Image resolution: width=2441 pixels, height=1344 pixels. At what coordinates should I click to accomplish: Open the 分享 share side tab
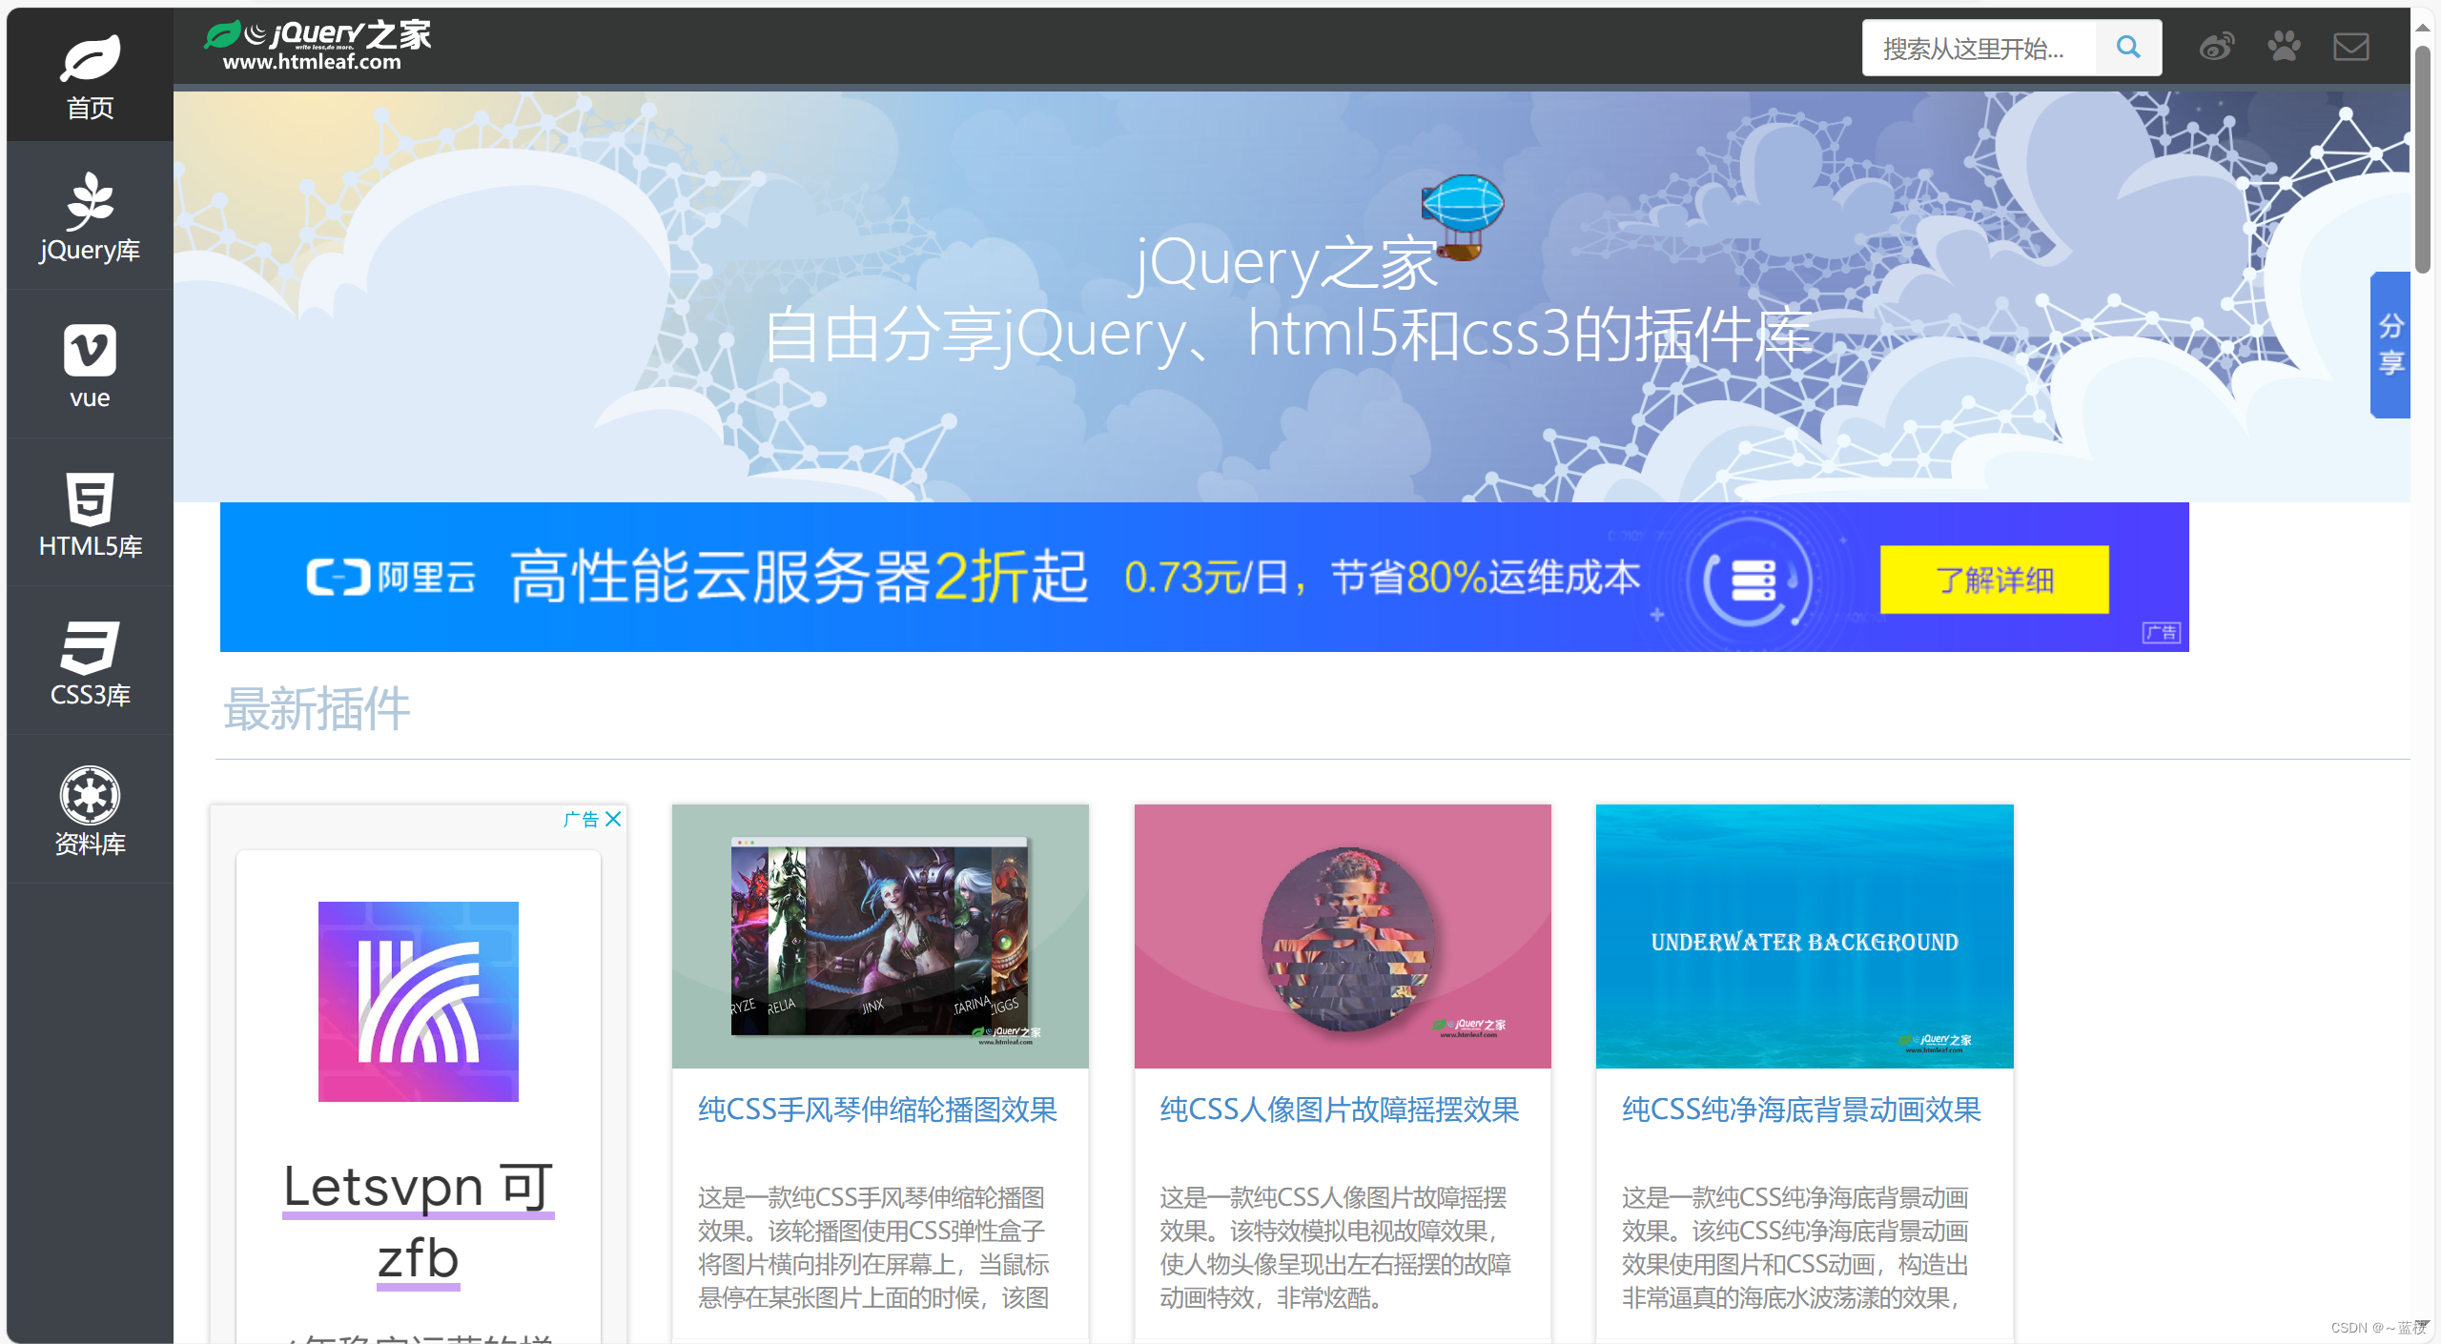[2390, 344]
